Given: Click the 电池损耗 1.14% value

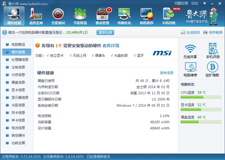Looking at the screenshot, I should [165, 116].
